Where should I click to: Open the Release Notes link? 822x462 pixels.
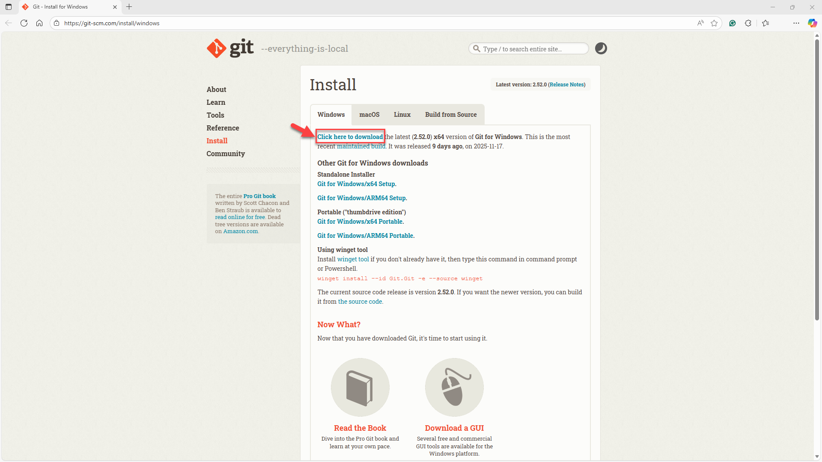pyautogui.click(x=567, y=84)
